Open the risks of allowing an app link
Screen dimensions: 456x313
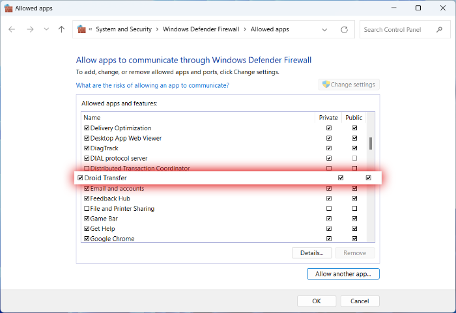152,85
